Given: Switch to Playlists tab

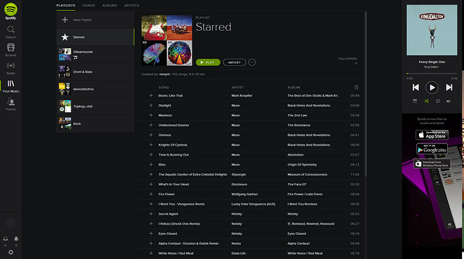Looking at the screenshot, I should pyautogui.click(x=66, y=5).
